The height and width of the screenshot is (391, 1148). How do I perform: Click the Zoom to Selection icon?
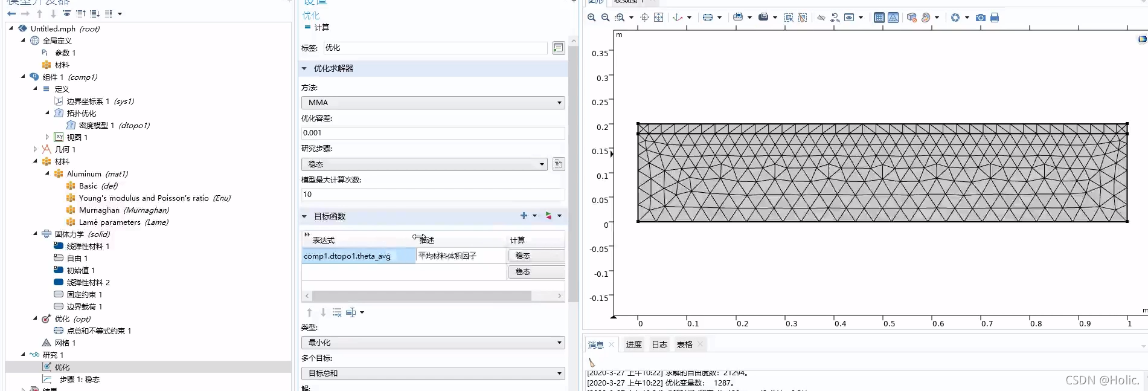click(x=644, y=18)
